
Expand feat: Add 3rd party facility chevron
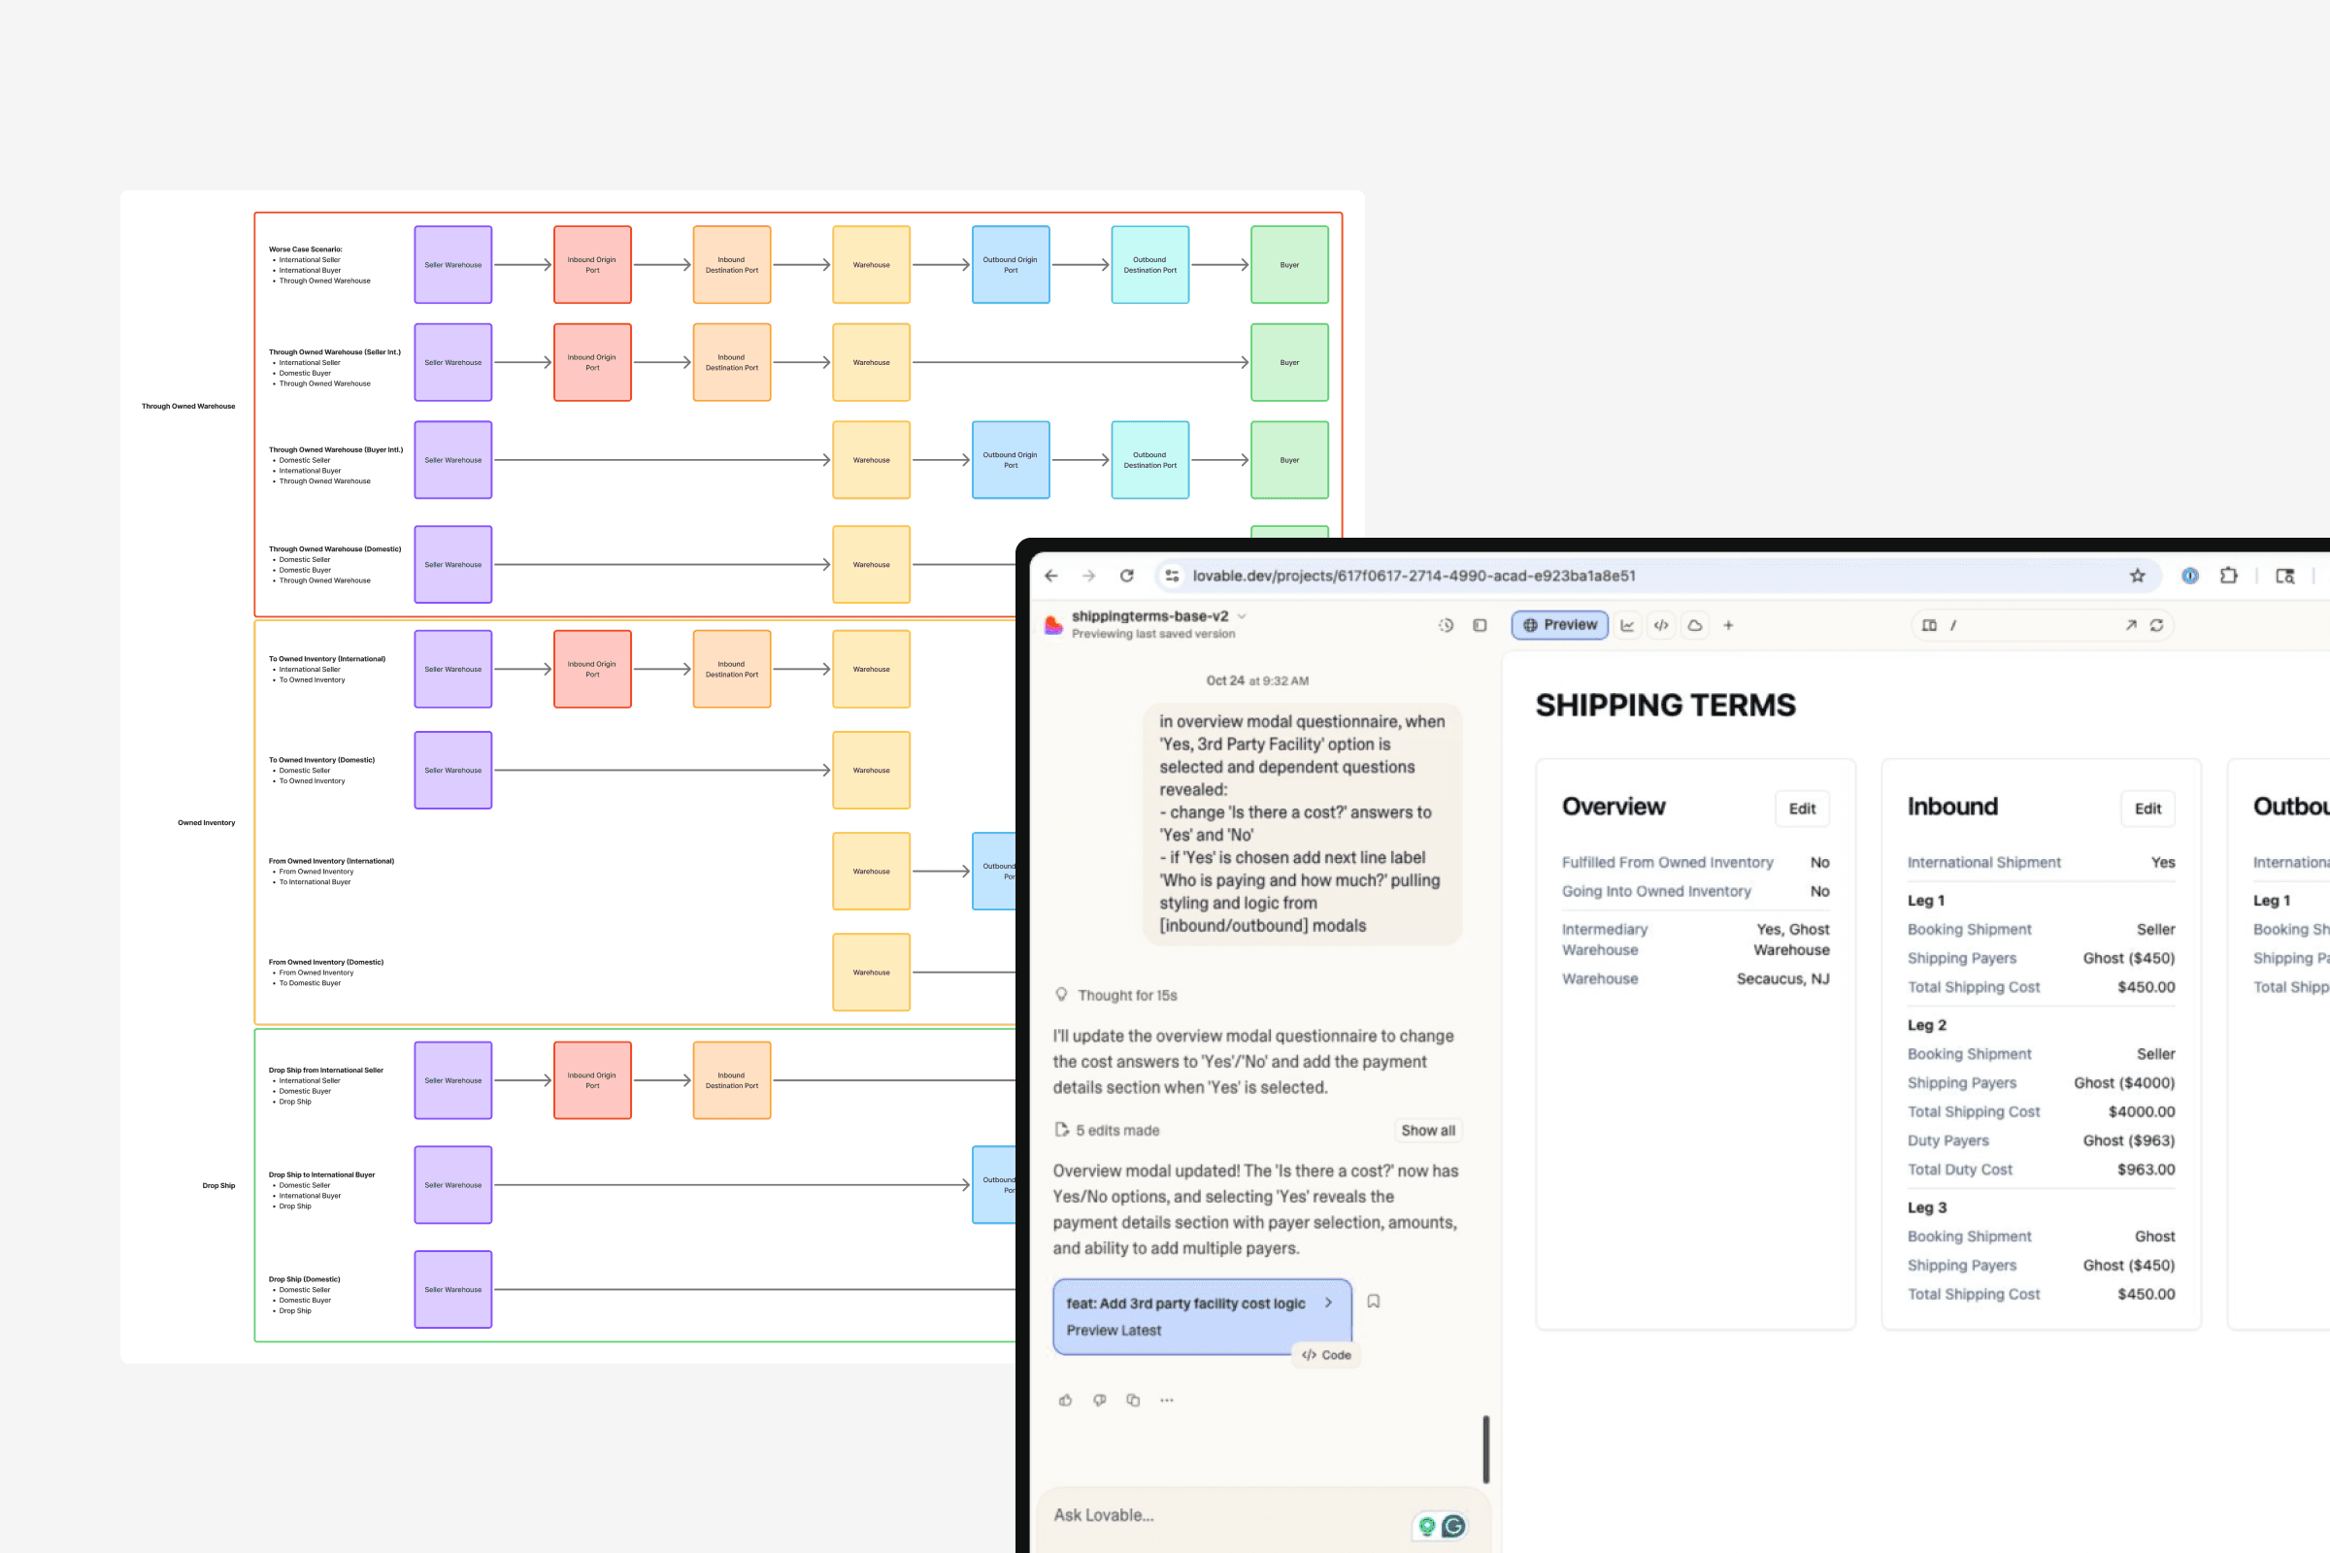(x=1328, y=1303)
